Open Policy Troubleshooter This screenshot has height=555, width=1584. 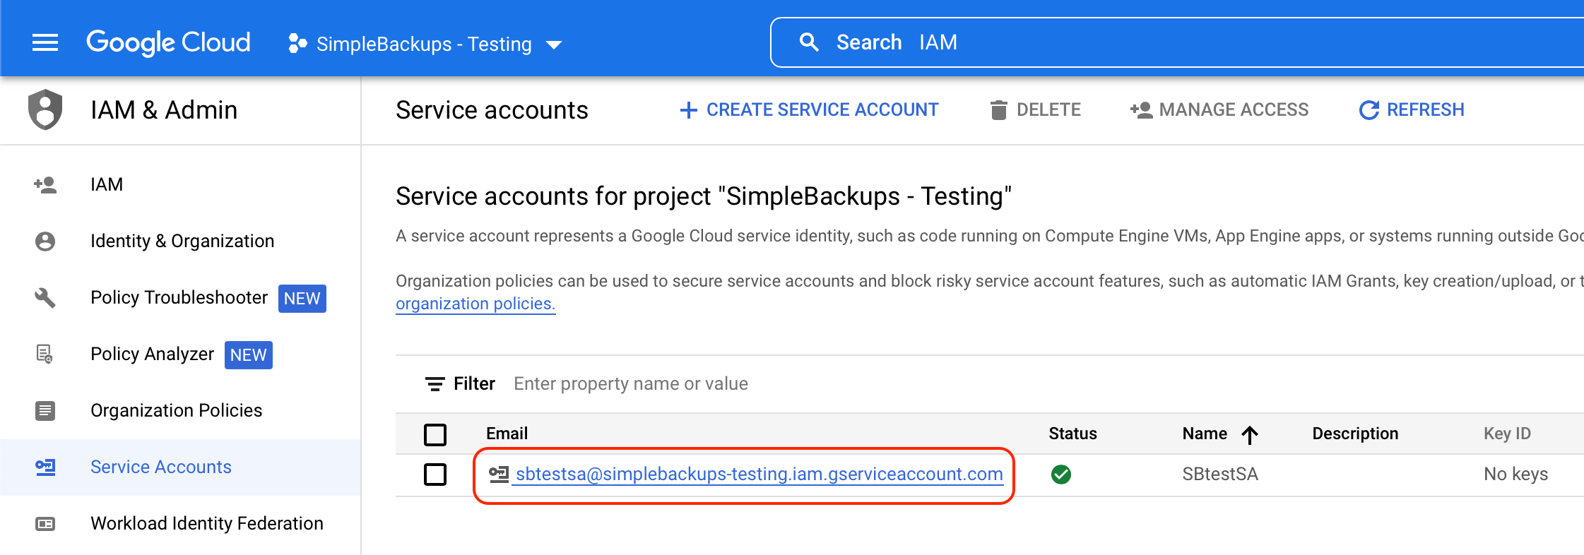(x=180, y=298)
